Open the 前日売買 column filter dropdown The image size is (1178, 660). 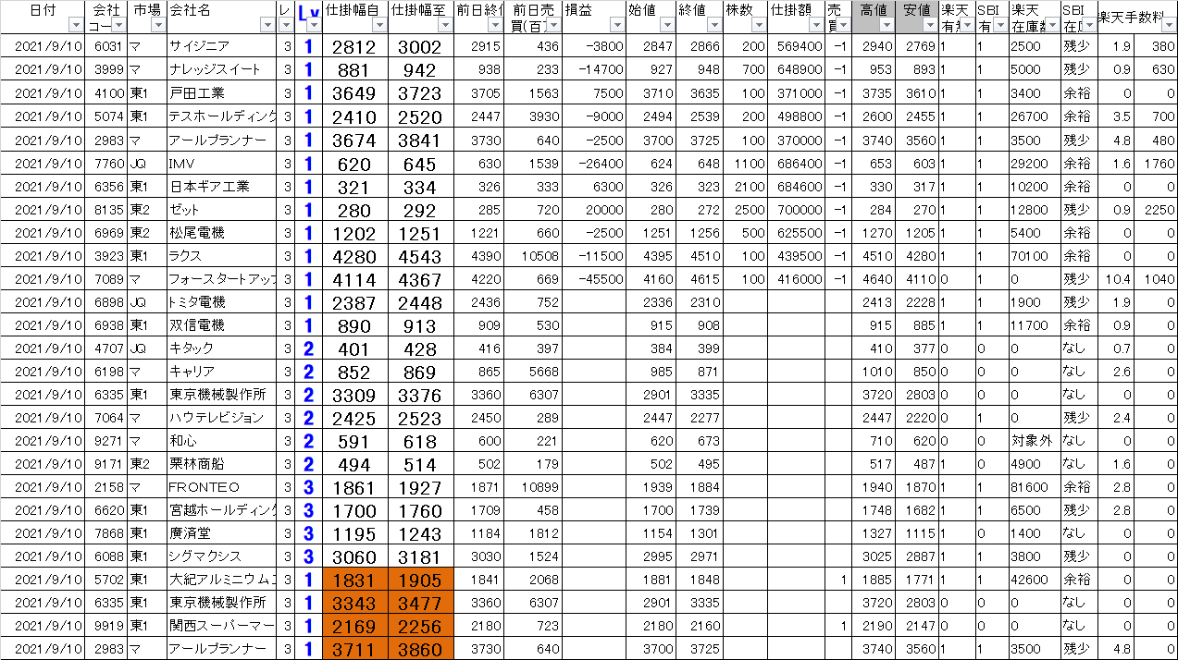pyautogui.click(x=553, y=27)
